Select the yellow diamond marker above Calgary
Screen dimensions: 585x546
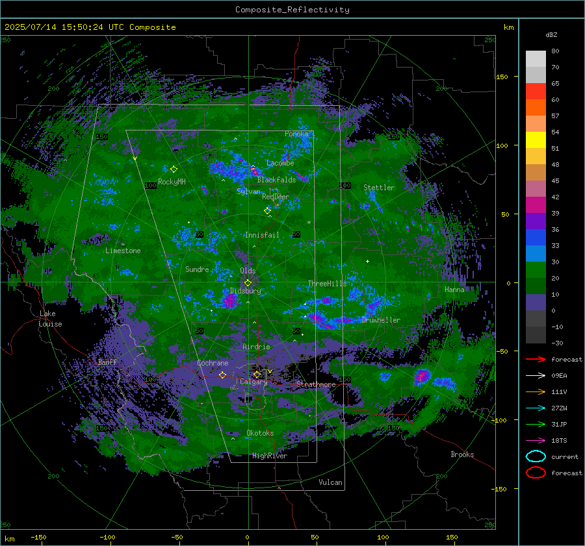tap(257, 374)
